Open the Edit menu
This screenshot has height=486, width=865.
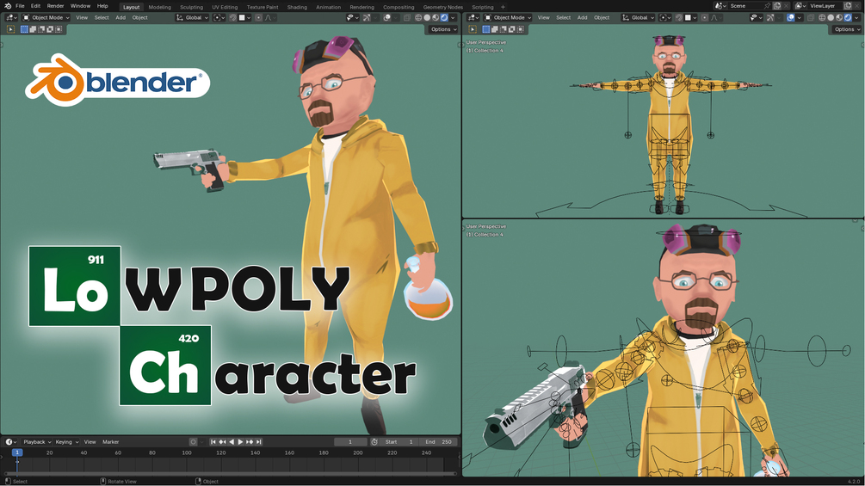point(35,6)
